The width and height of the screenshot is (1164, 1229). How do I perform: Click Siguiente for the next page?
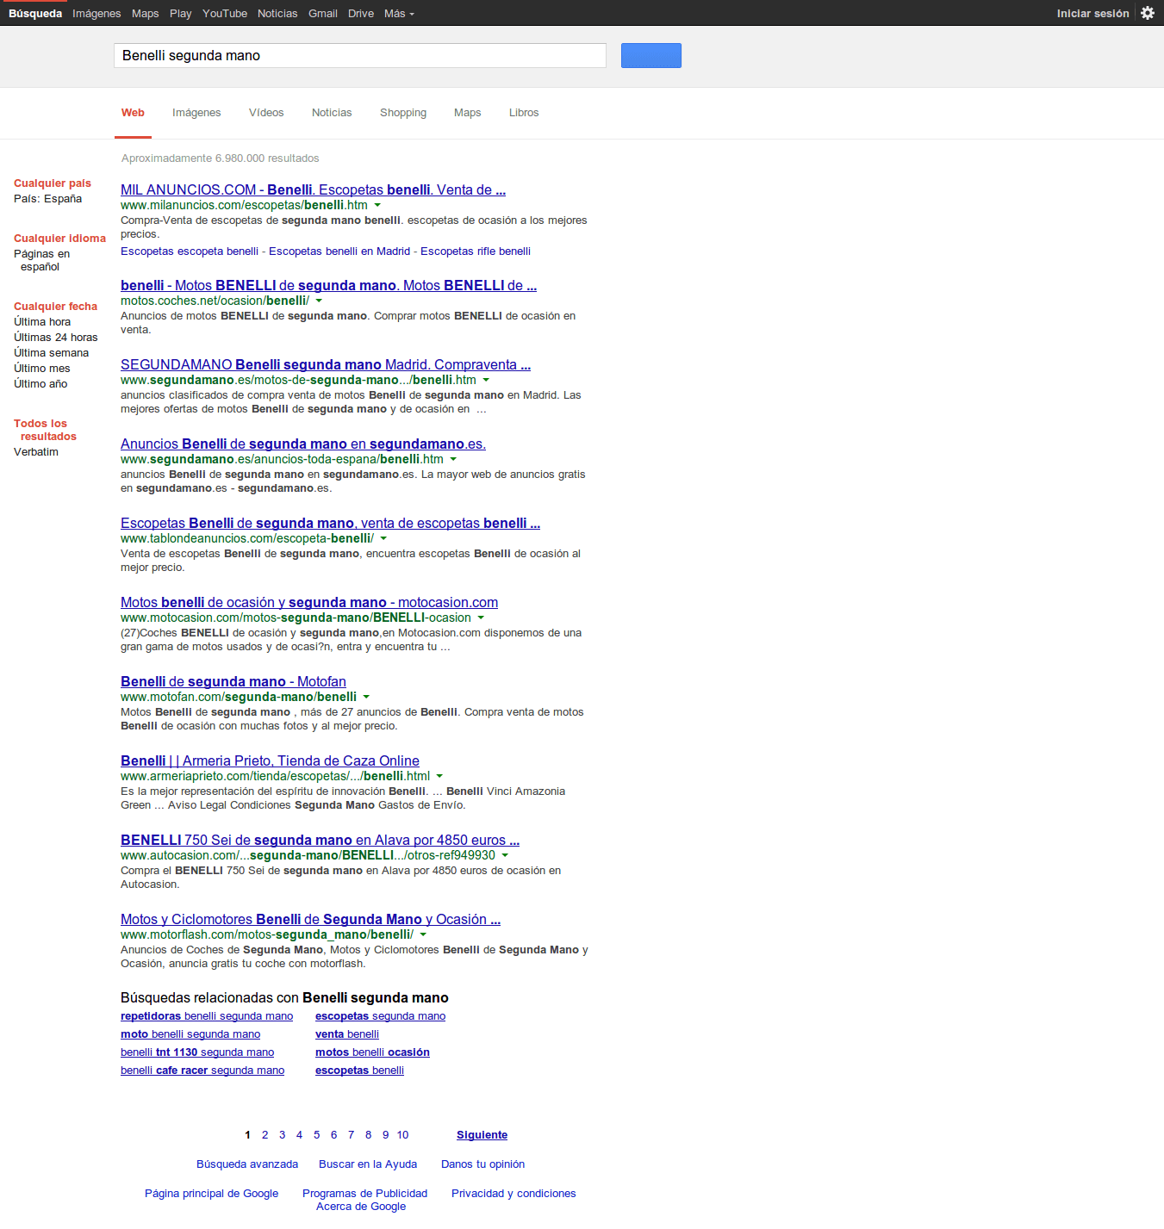(x=482, y=1135)
